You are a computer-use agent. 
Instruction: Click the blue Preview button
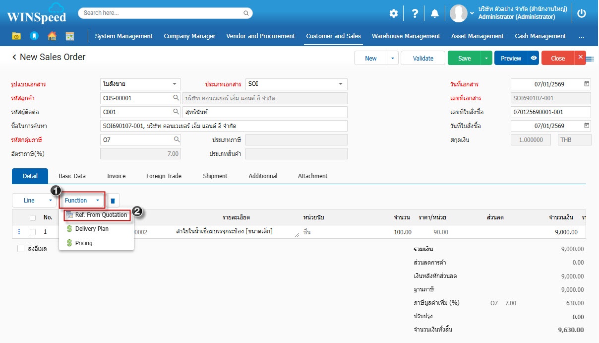coord(511,58)
